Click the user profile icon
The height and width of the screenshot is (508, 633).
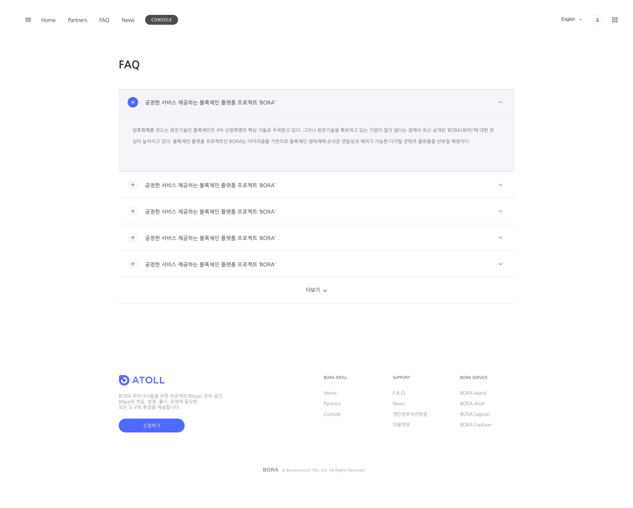(597, 20)
